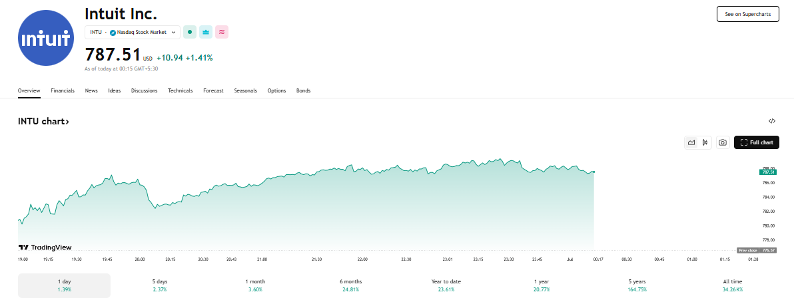Select the All time range
Screen dimensions: 794x298
click(733, 285)
